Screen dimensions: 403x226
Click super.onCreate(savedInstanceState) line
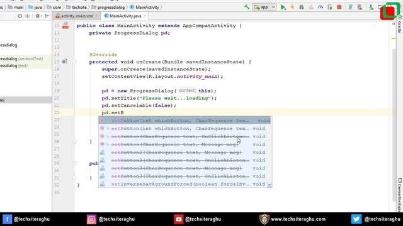[156, 69]
